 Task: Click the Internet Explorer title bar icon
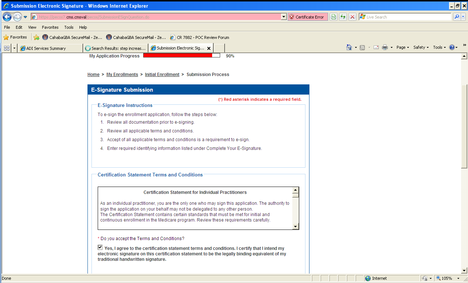(6, 6)
